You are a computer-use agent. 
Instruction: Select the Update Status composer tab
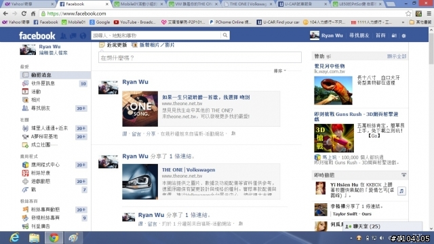113,45
